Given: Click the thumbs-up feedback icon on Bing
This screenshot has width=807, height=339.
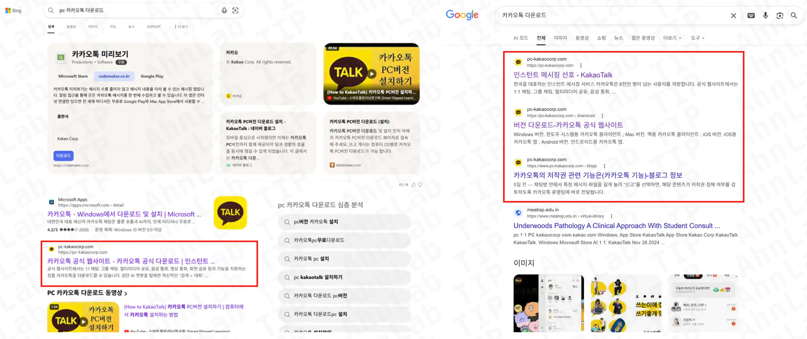Looking at the screenshot, I should click(x=413, y=184).
